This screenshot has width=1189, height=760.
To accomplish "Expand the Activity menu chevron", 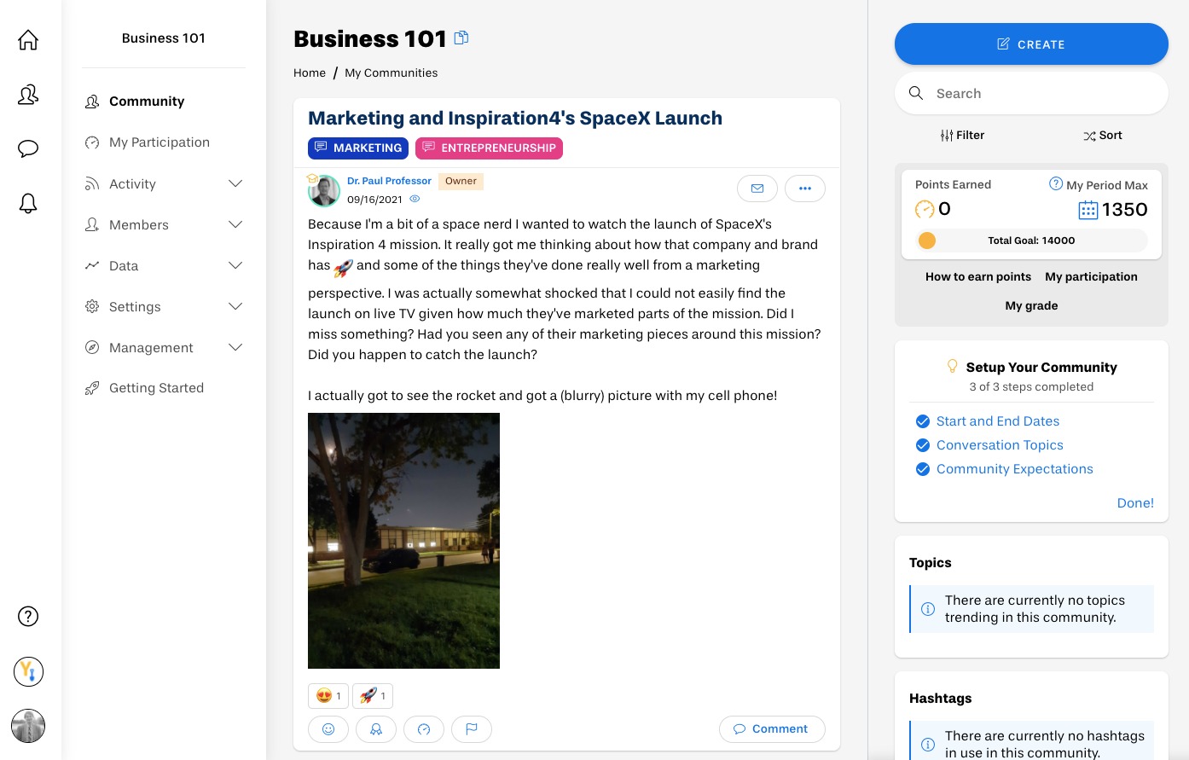I will (235, 183).
